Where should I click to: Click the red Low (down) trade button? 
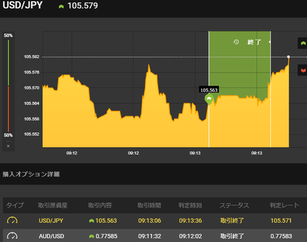(303, 70)
